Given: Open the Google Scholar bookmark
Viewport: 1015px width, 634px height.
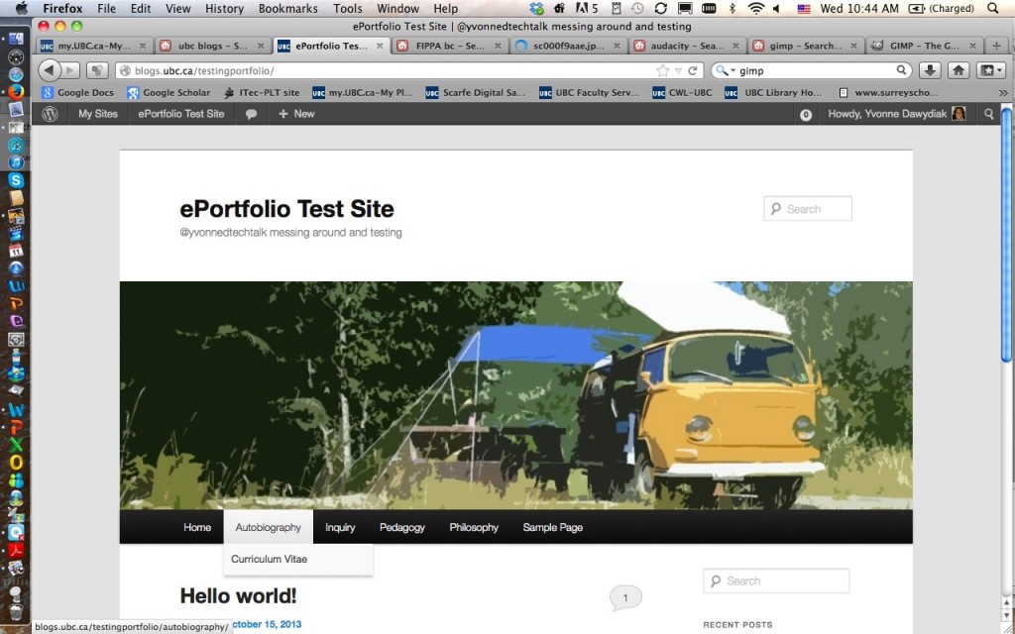Looking at the screenshot, I should coord(169,93).
